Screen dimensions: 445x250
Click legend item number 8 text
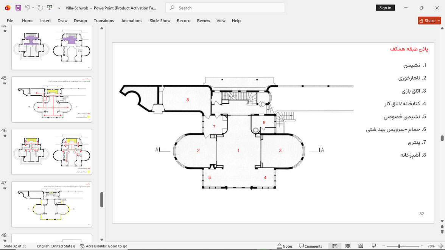[413, 155]
